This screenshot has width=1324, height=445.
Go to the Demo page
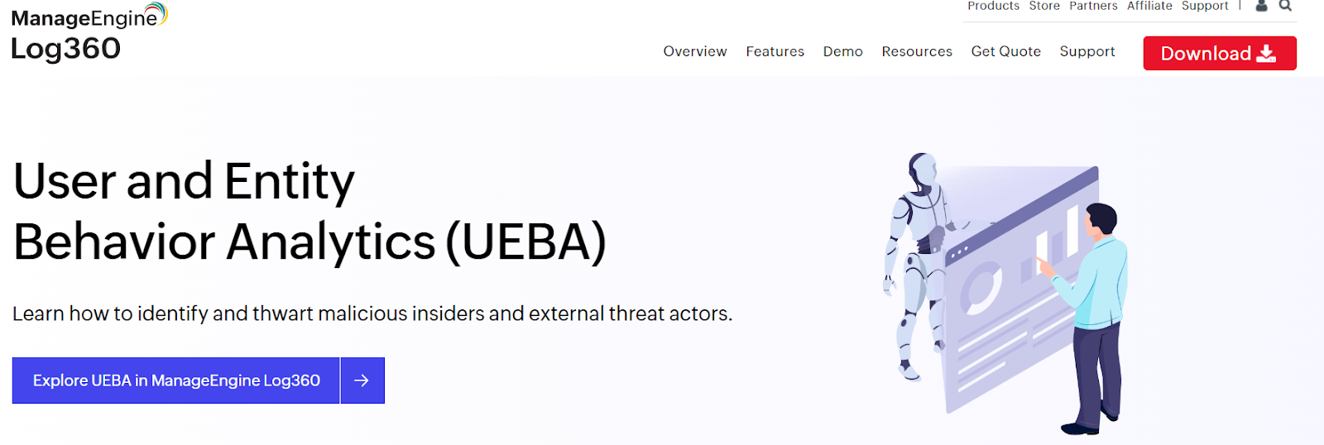(842, 51)
